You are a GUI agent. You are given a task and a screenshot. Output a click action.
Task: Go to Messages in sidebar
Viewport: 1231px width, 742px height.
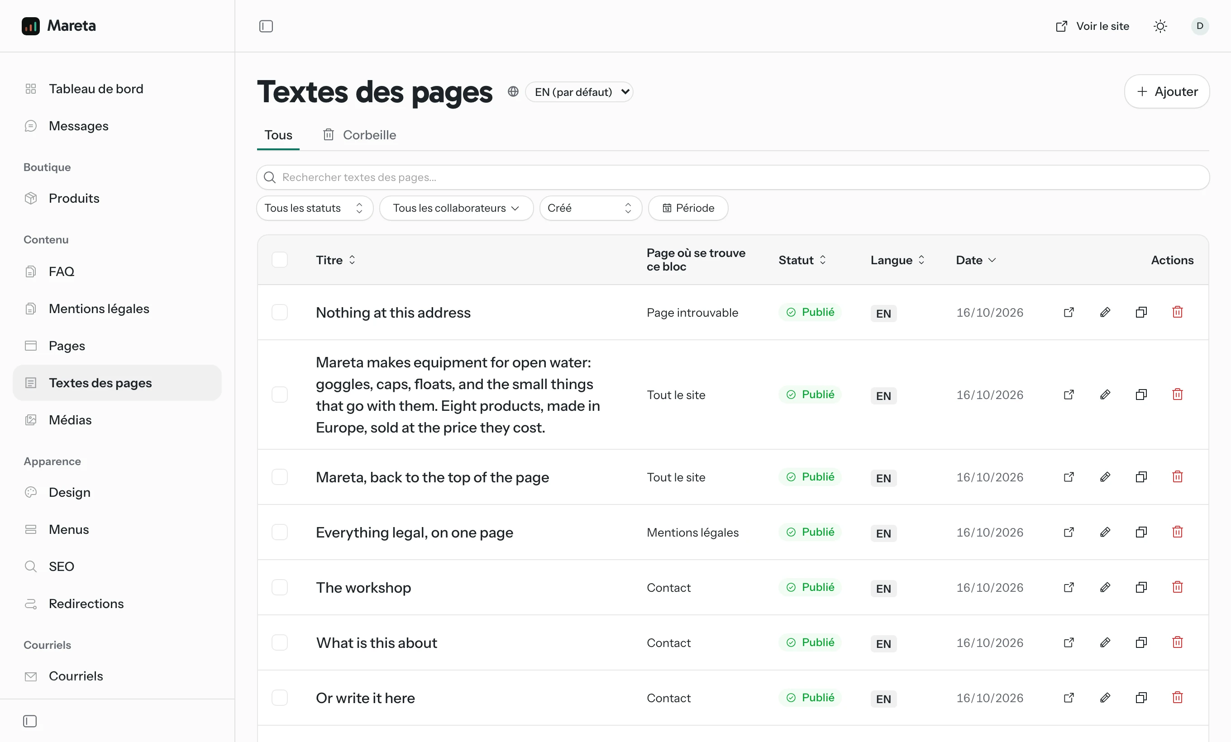point(117,126)
